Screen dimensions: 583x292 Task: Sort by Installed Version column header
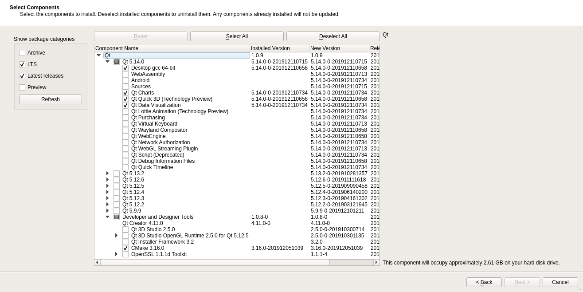click(279, 48)
